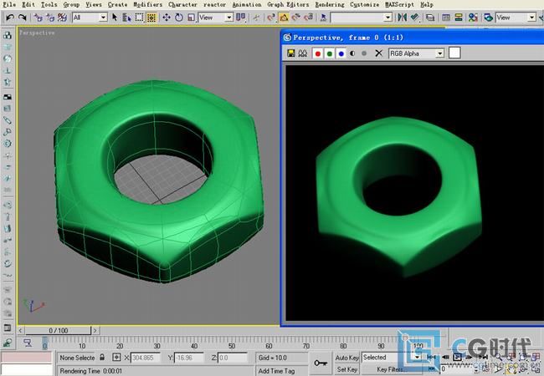Open the Schematic View icon
This screenshot has height=376, width=544.
(x=459, y=18)
